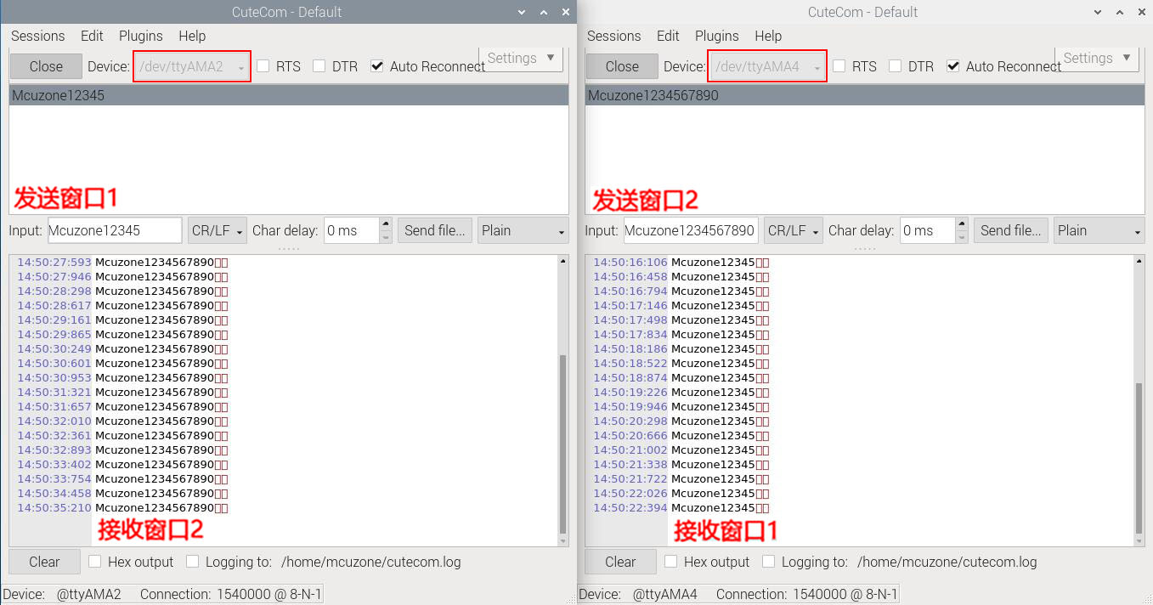Expand Settings panel in left window

[522, 58]
